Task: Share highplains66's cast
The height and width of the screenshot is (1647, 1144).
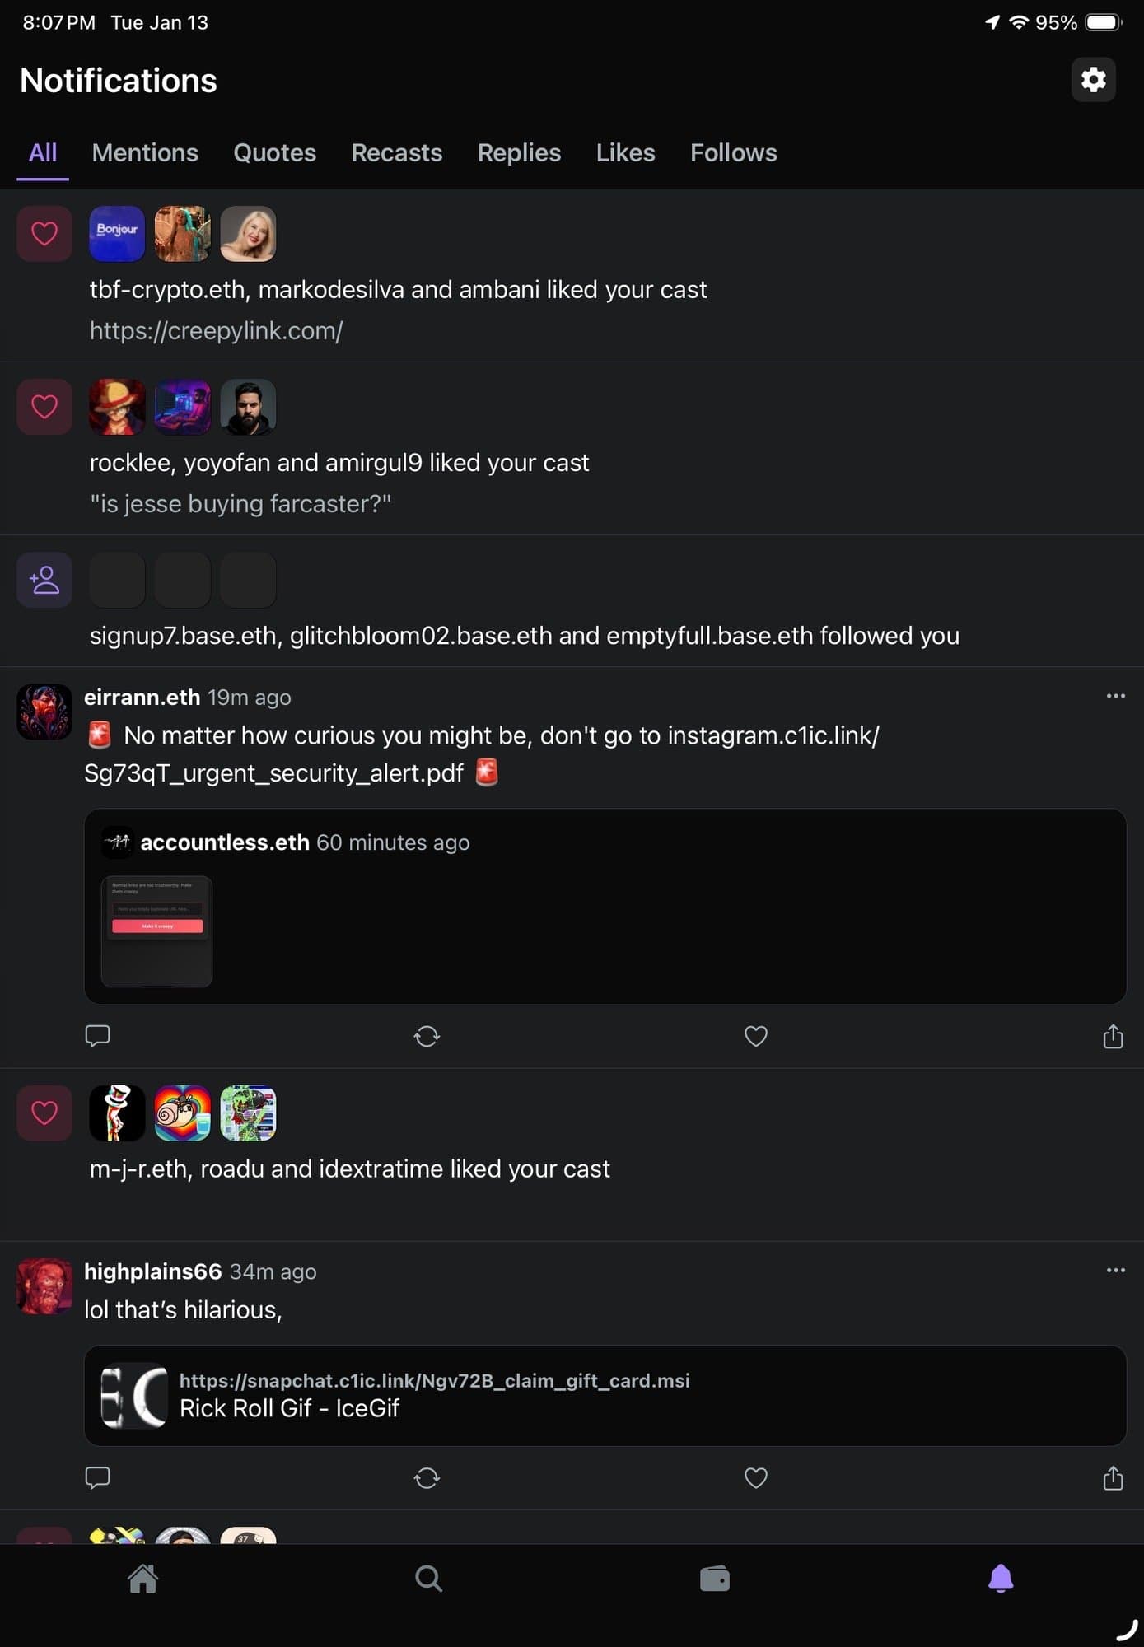Action: click(1113, 1478)
